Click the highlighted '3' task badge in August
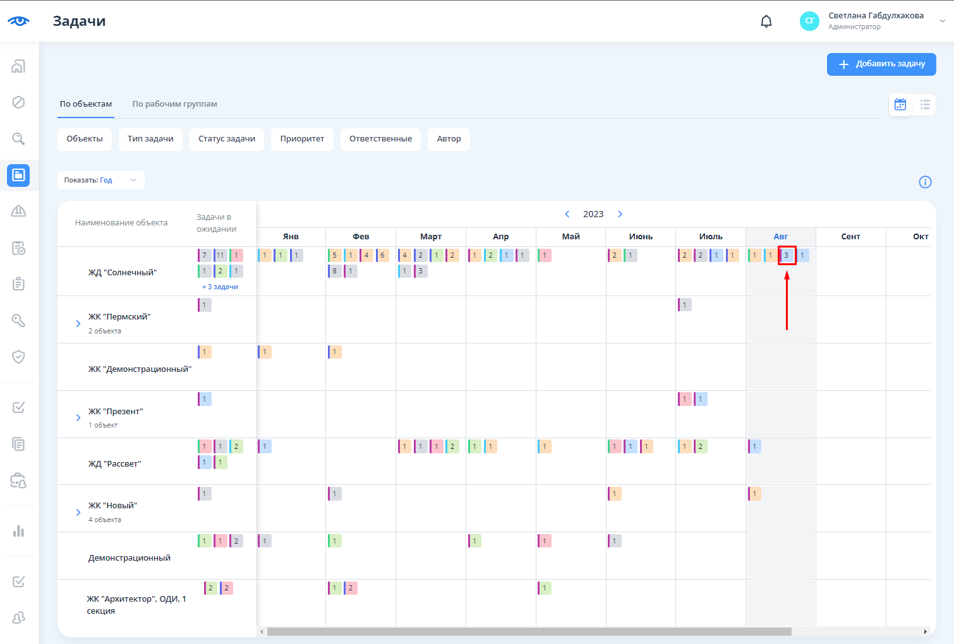 pyautogui.click(x=787, y=256)
